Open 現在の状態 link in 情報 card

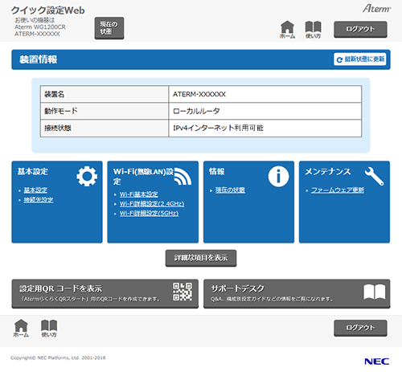pyautogui.click(x=230, y=190)
